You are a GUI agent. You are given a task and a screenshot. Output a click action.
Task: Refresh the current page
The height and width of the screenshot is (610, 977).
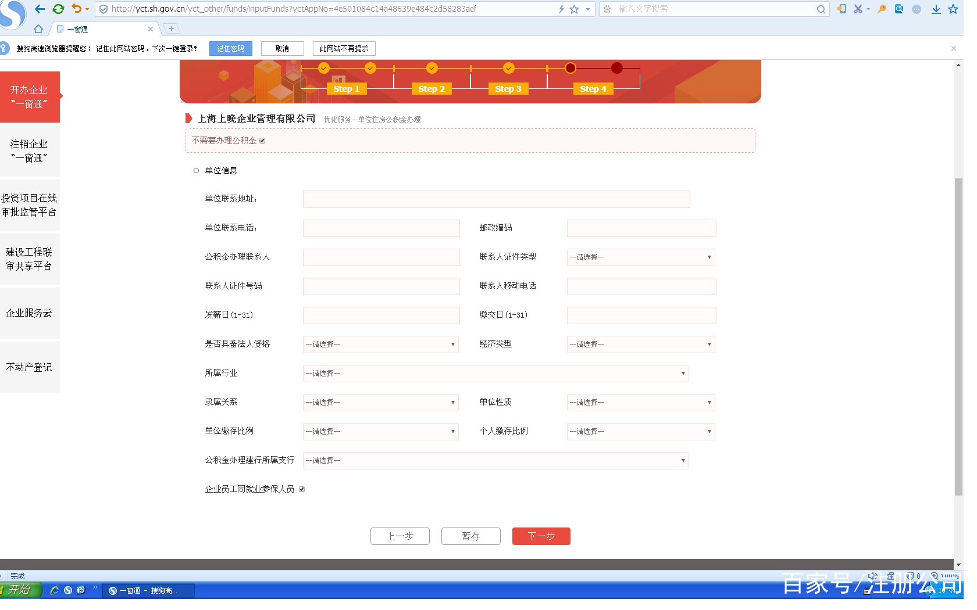(x=58, y=9)
